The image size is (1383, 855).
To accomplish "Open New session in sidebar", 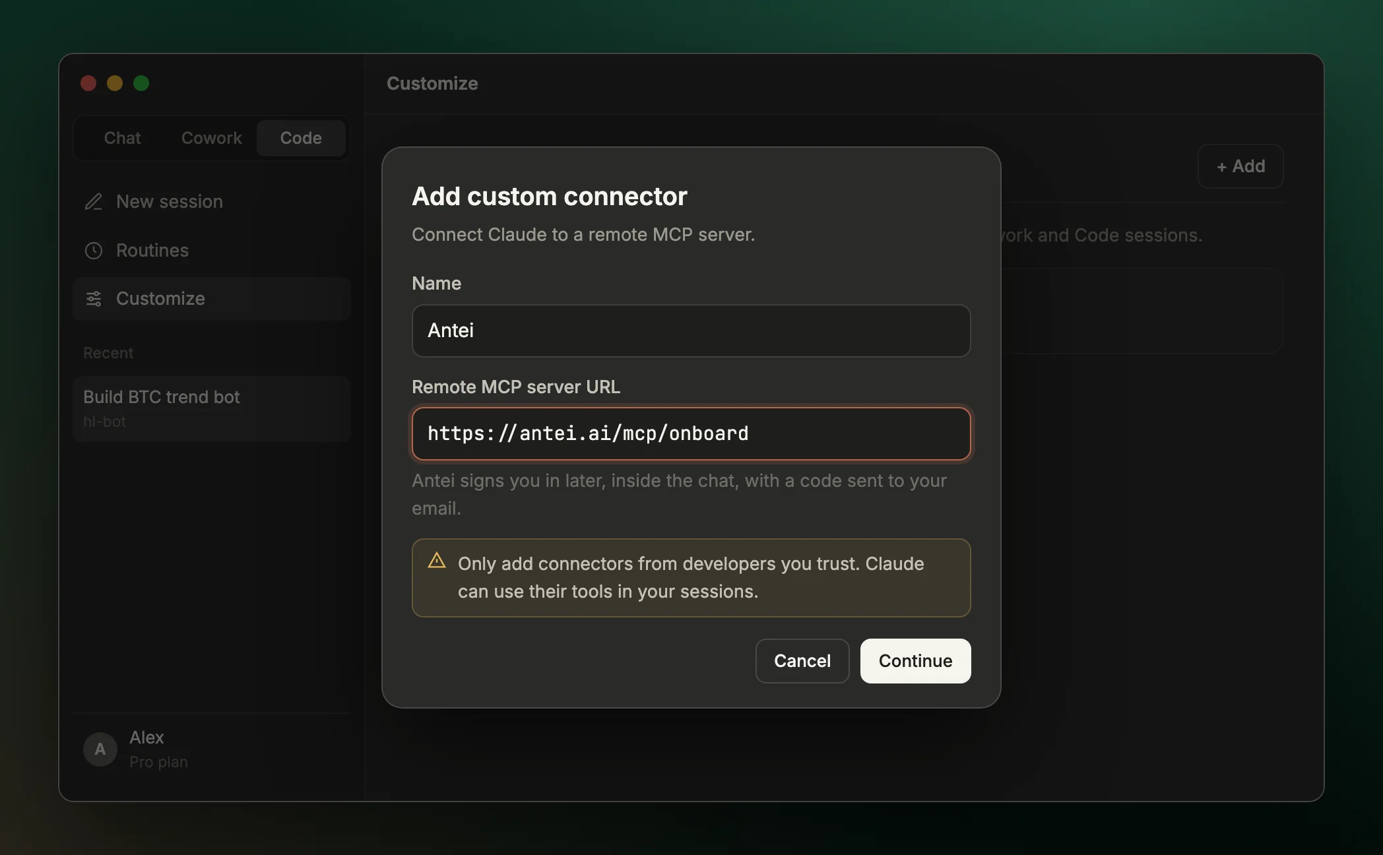I will click(211, 201).
